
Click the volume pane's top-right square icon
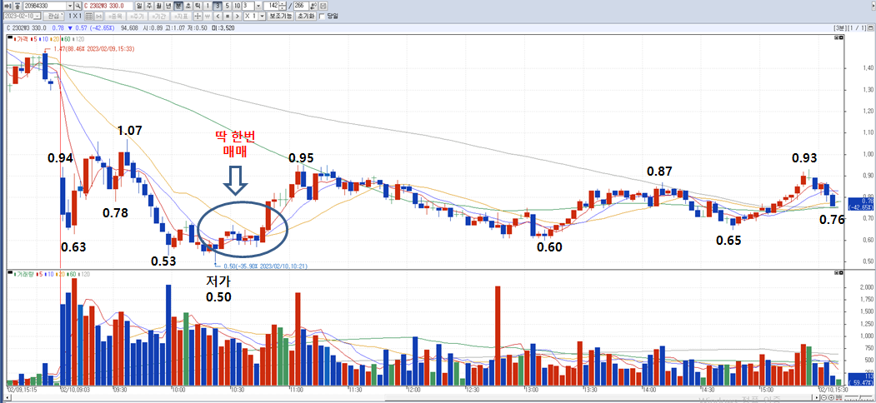point(841,273)
